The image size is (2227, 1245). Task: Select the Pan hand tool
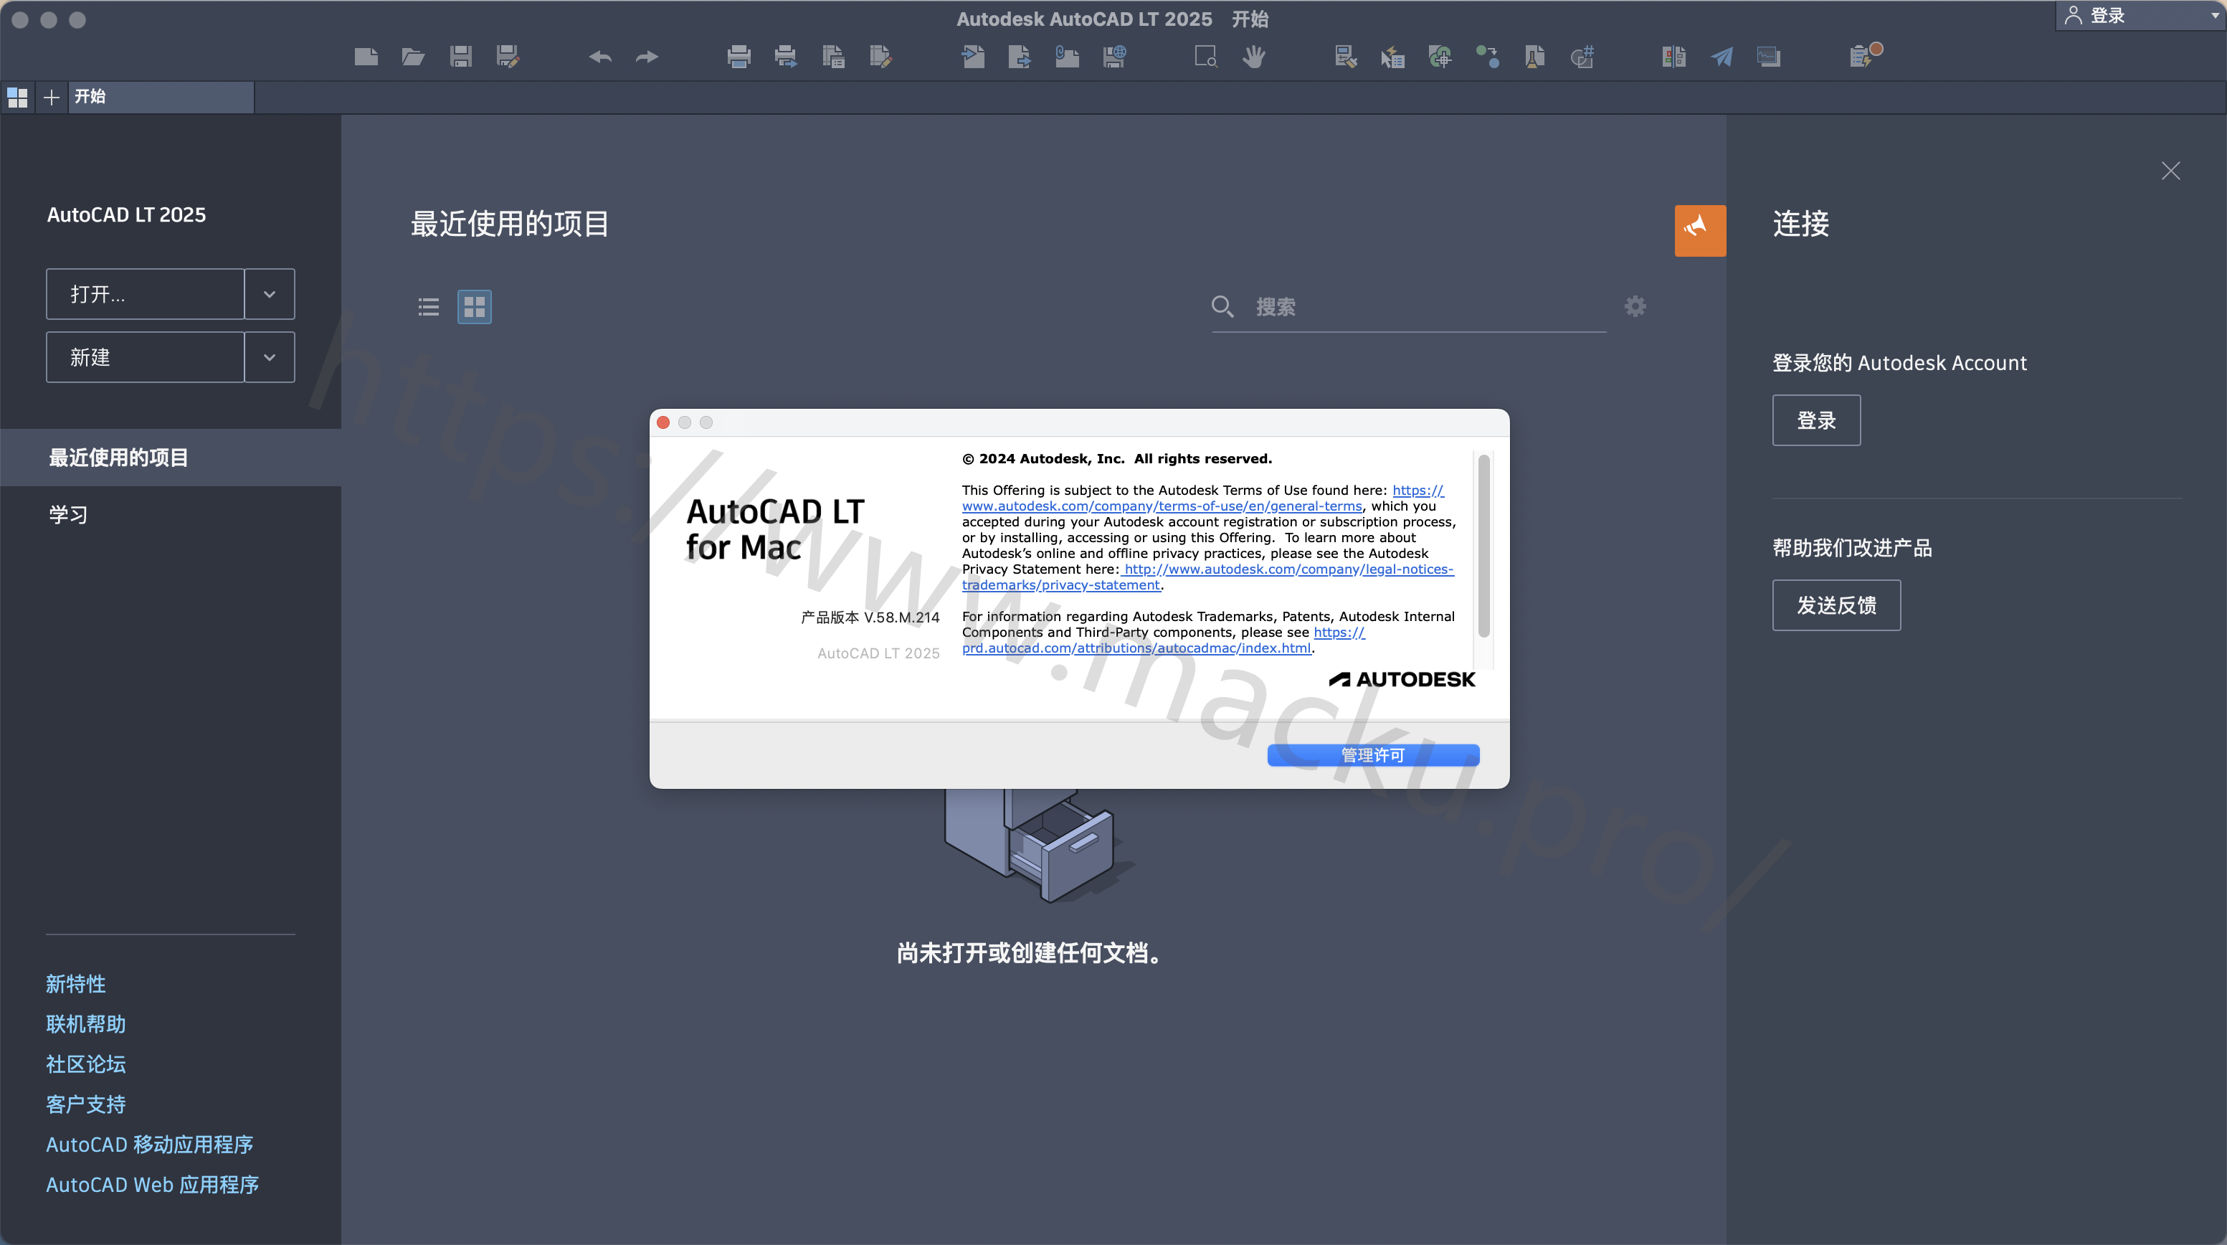(1253, 57)
